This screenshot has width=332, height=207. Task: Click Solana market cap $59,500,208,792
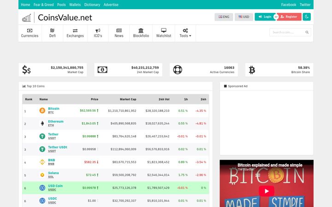[x=125, y=175]
